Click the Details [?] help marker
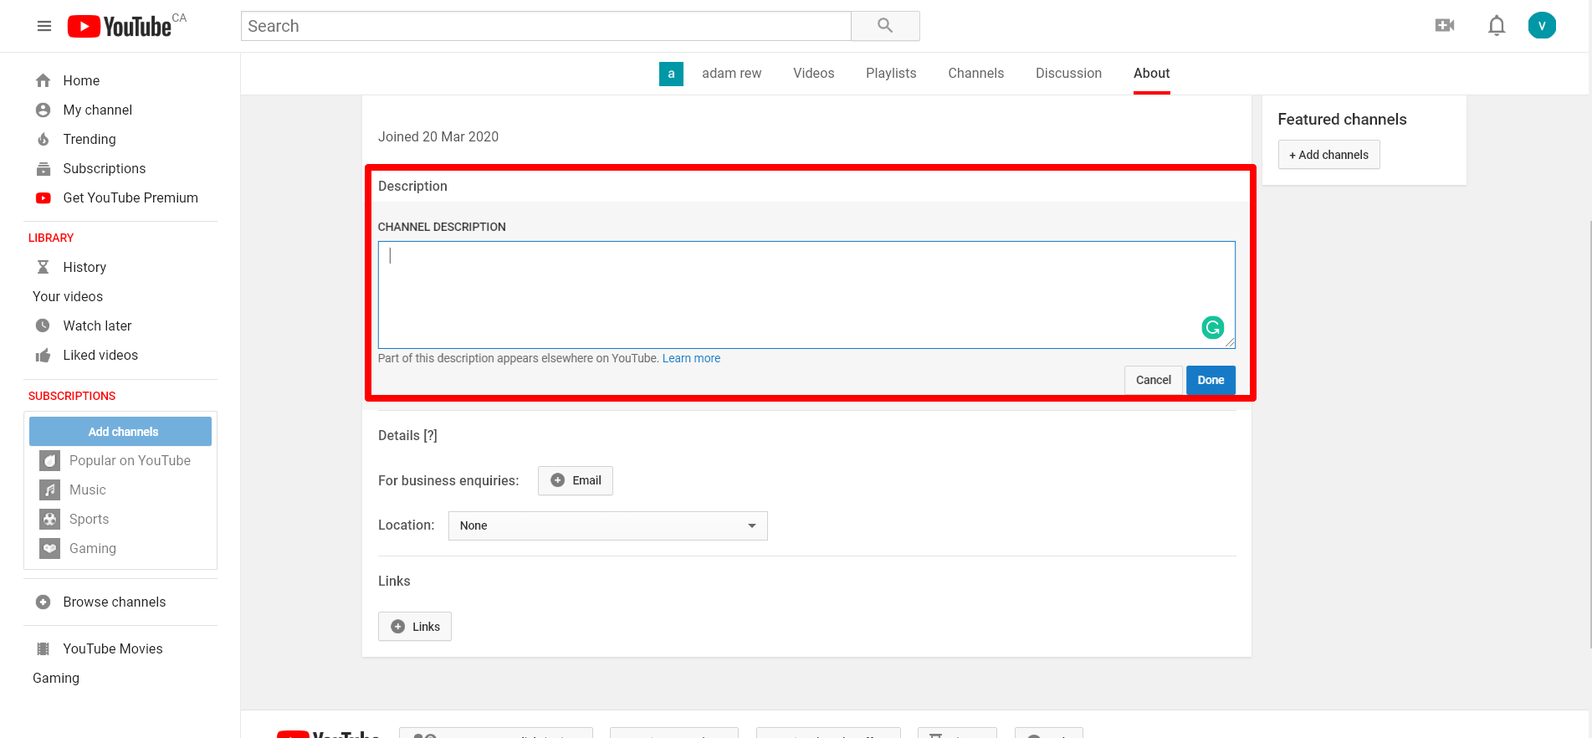Viewport: 1592px width, 738px height. coord(430,435)
